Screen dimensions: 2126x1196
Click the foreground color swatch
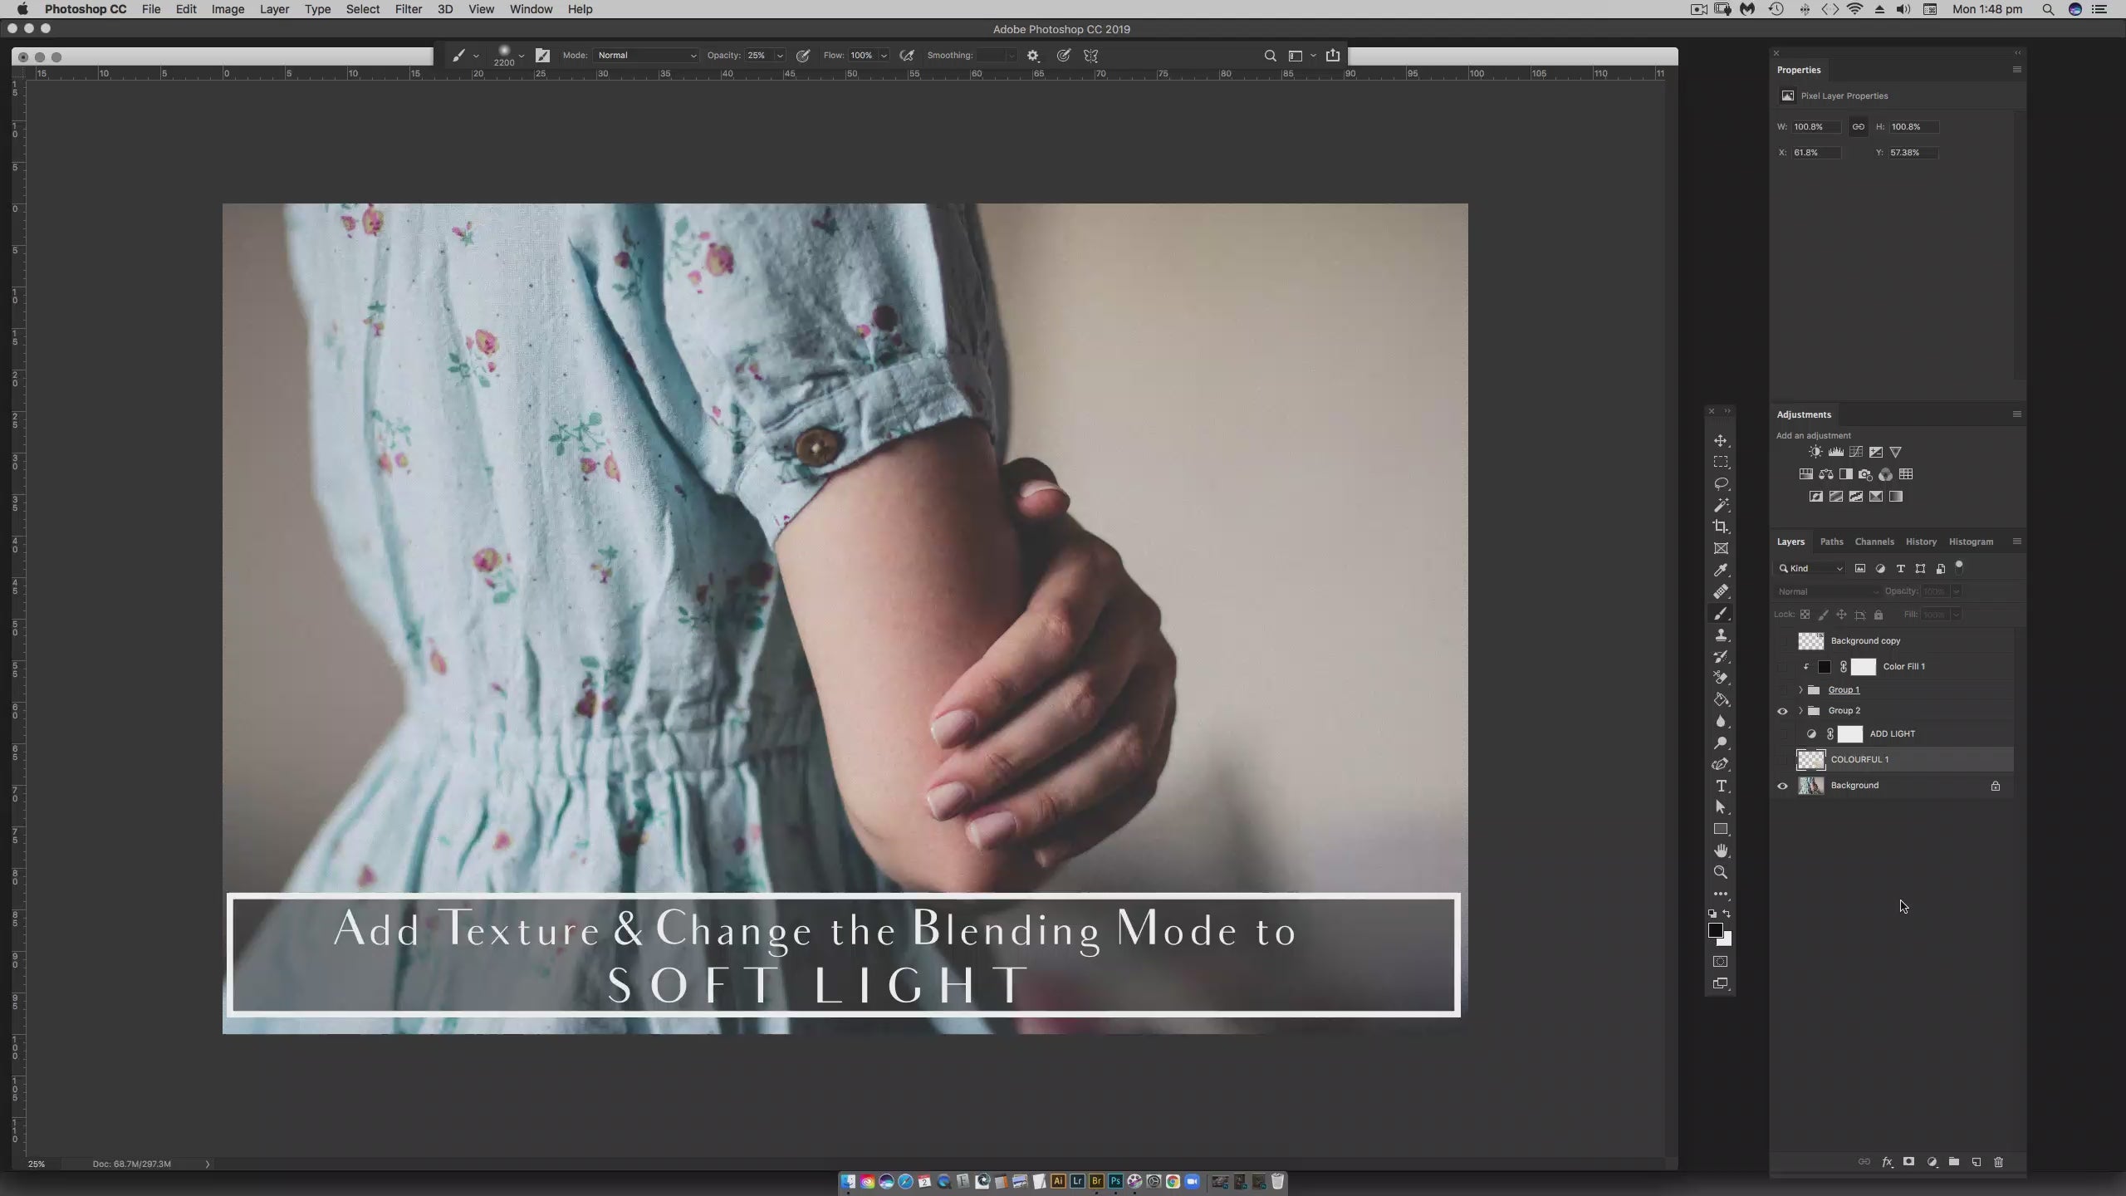click(1716, 931)
